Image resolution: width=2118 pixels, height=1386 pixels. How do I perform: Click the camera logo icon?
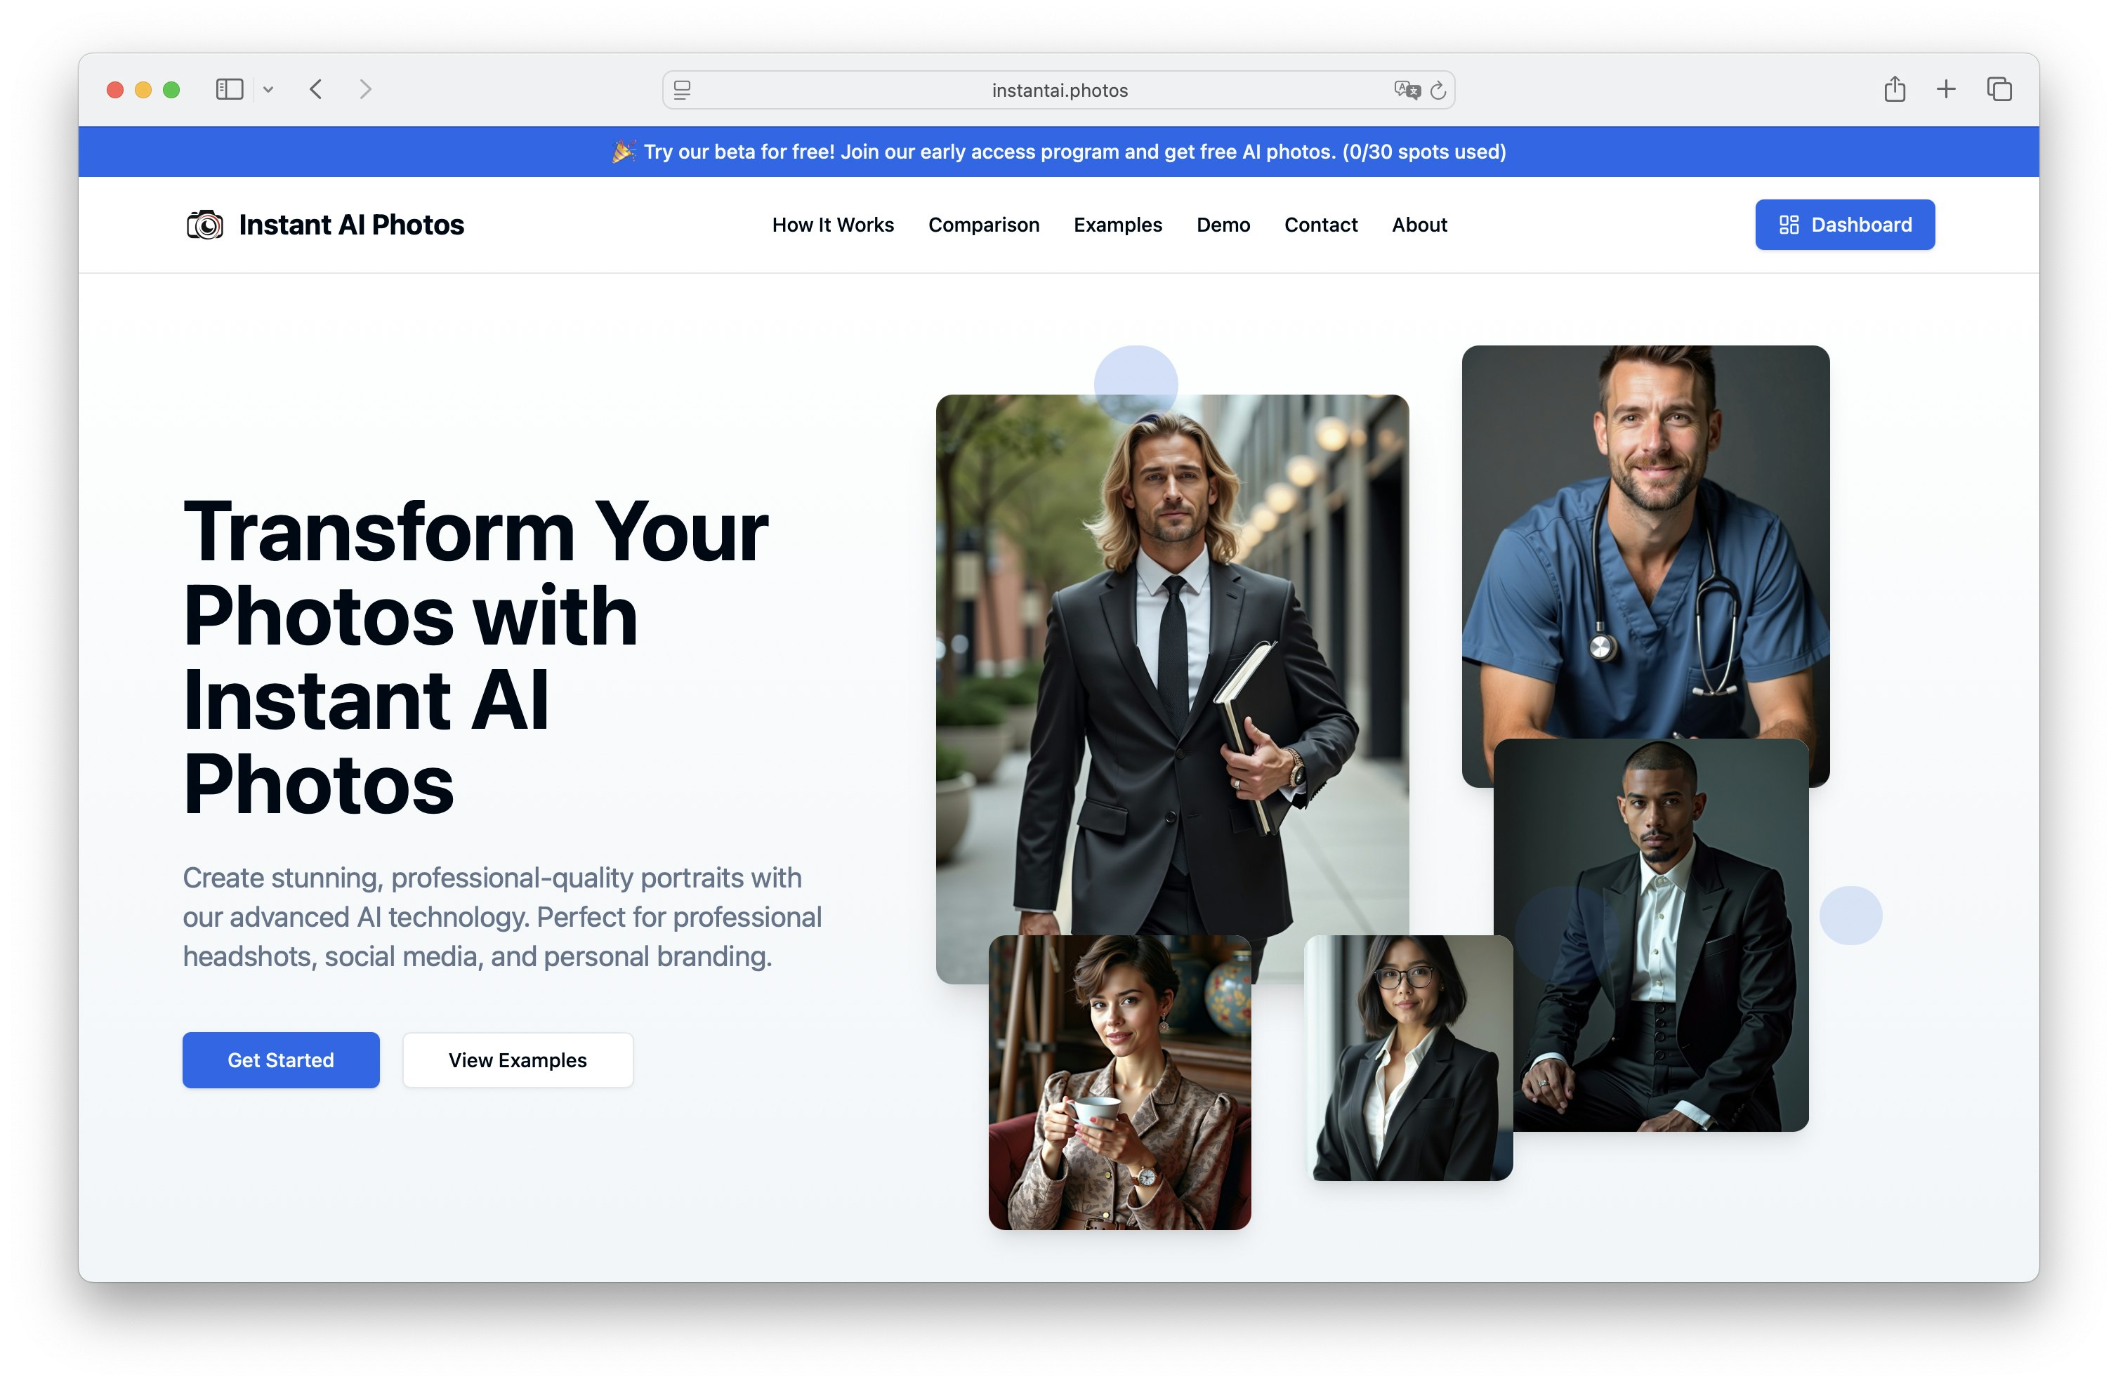(x=204, y=225)
